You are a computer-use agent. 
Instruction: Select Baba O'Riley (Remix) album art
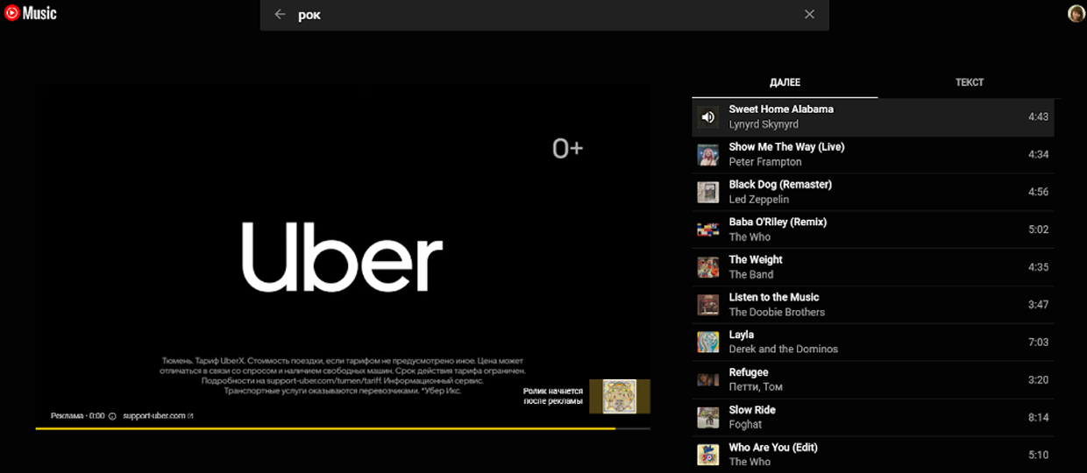(x=708, y=229)
